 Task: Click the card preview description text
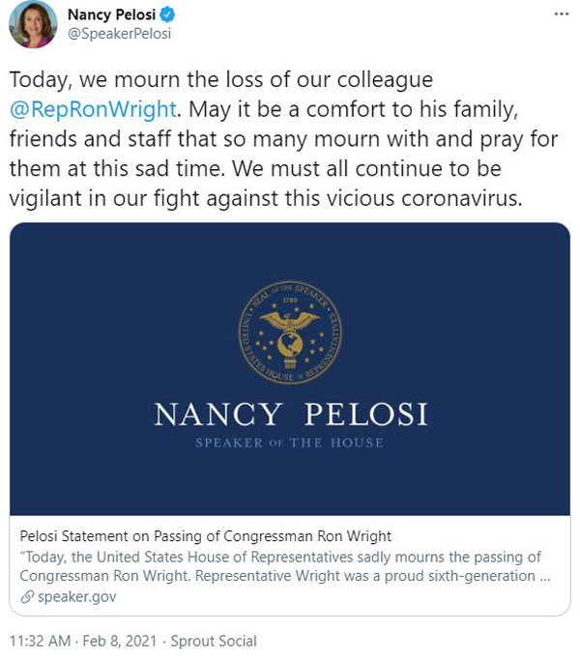285,566
